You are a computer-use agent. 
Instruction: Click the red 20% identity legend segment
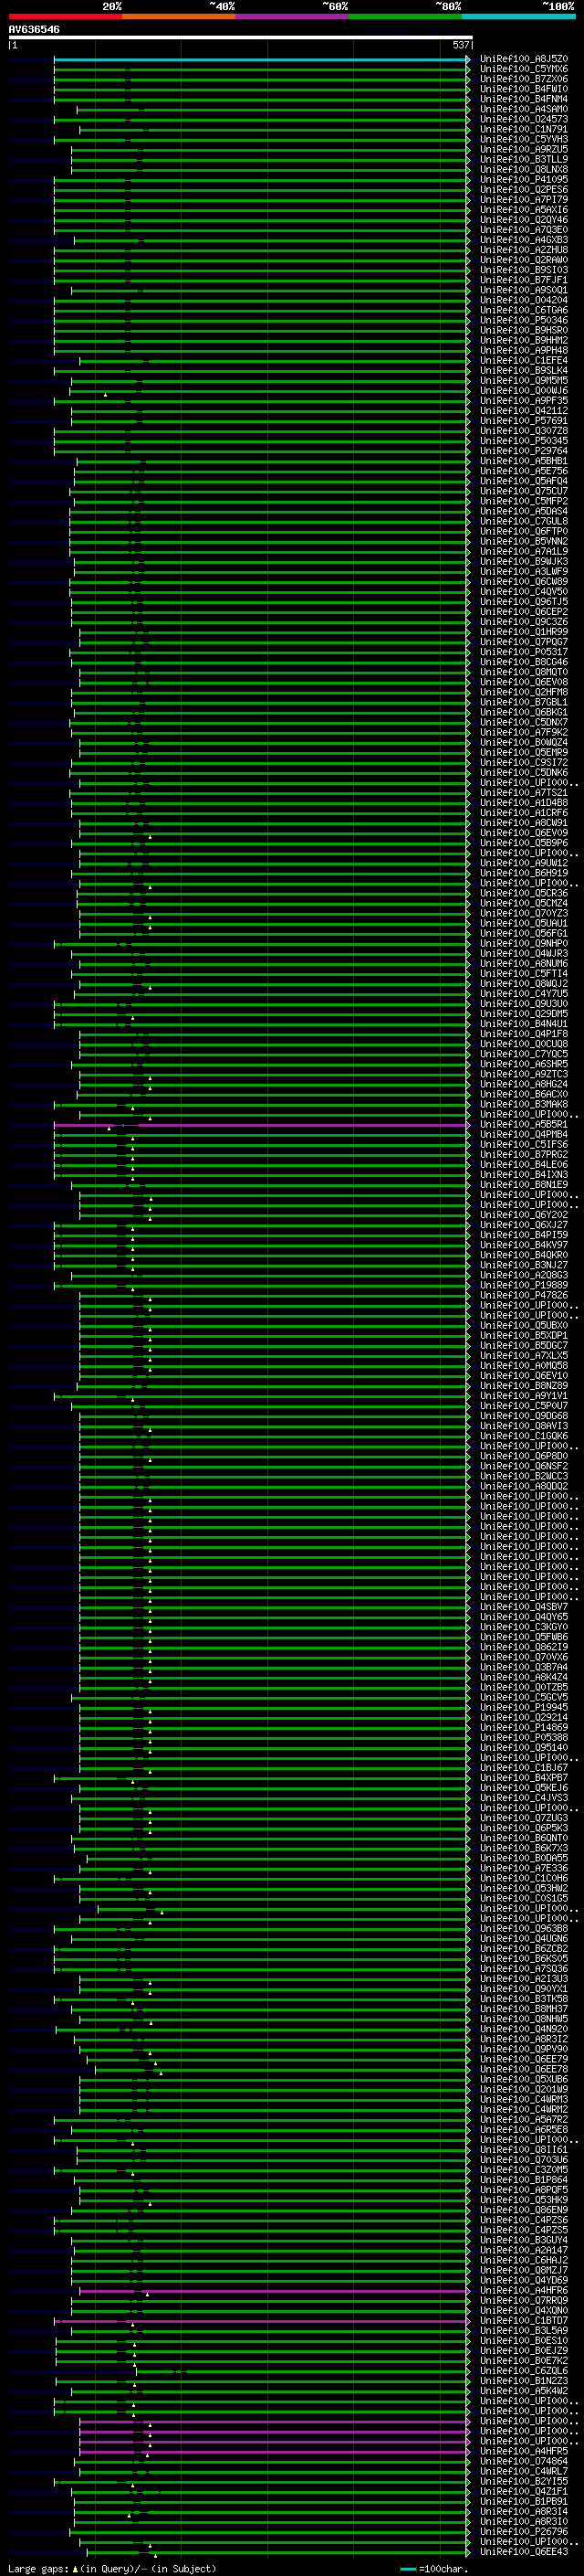point(65,16)
